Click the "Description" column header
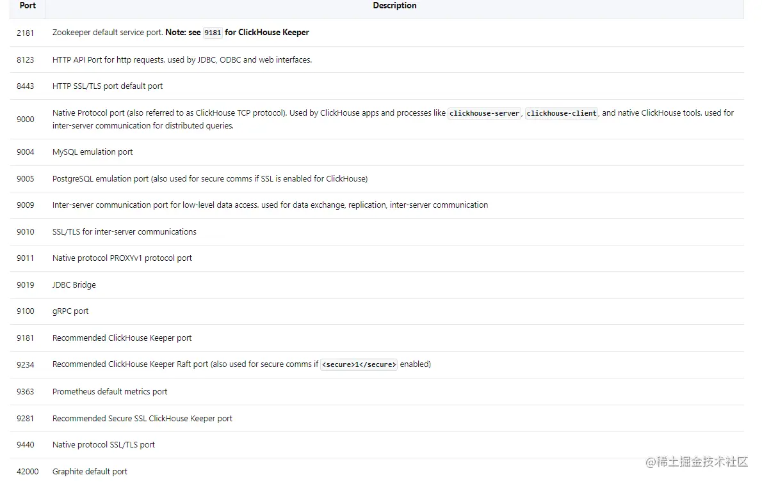 tap(394, 6)
